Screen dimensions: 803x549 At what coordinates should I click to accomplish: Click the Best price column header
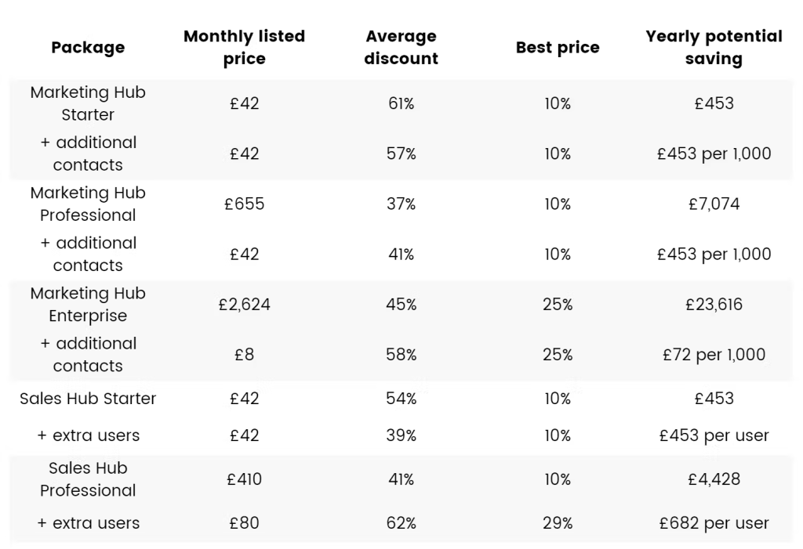558,48
